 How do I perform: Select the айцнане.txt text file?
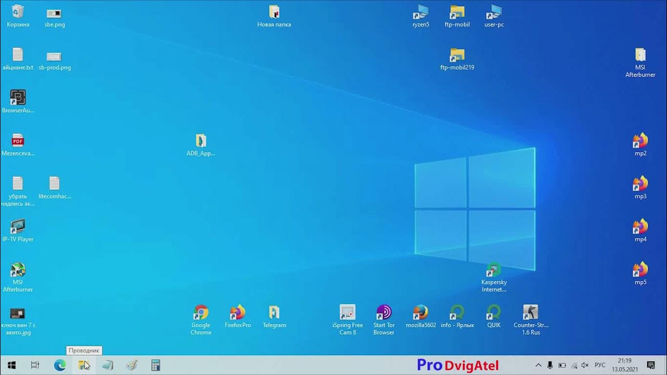[18, 59]
